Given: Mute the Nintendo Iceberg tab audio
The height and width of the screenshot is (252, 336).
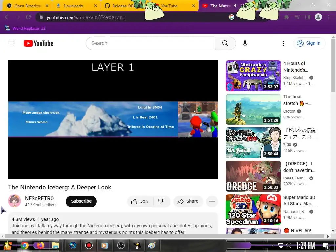Looking at the screenshot, I should 236,6.
